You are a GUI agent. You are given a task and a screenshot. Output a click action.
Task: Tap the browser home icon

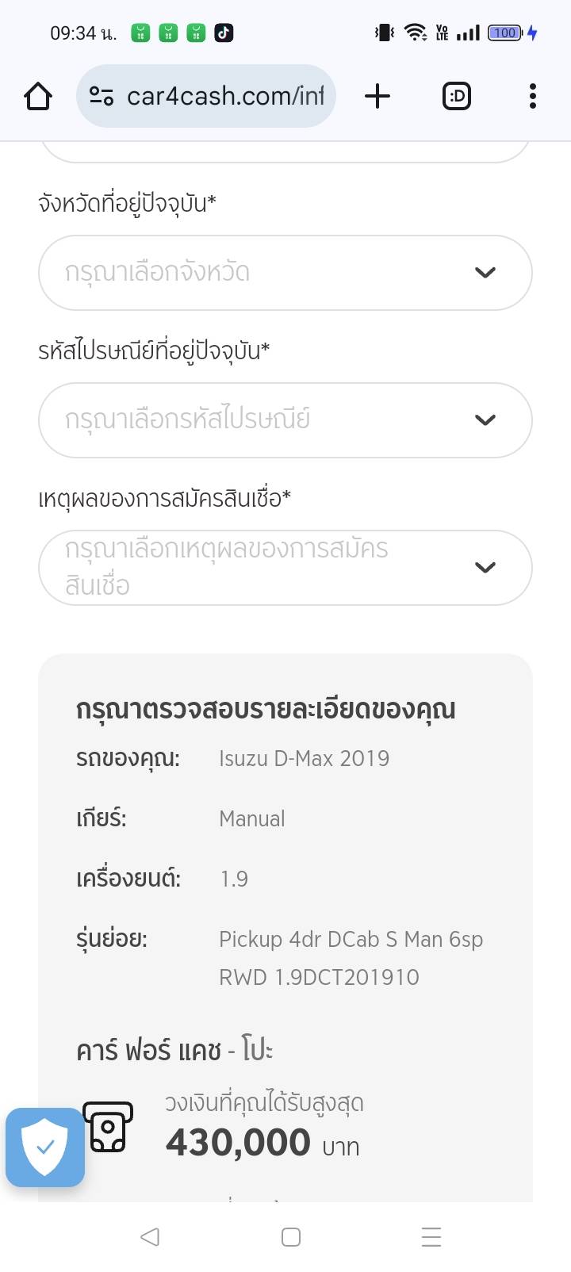(x=38, y=97)
